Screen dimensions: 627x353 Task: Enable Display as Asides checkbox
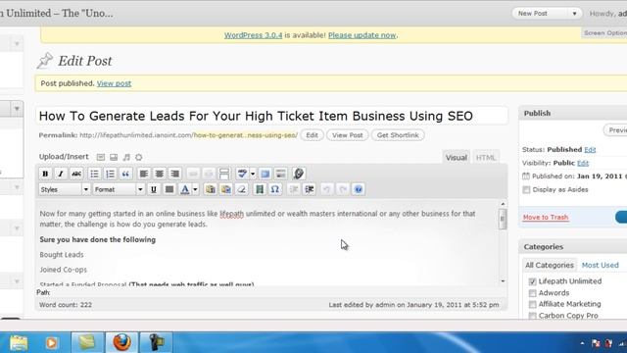pyautogui.click(x=526, y=189)
